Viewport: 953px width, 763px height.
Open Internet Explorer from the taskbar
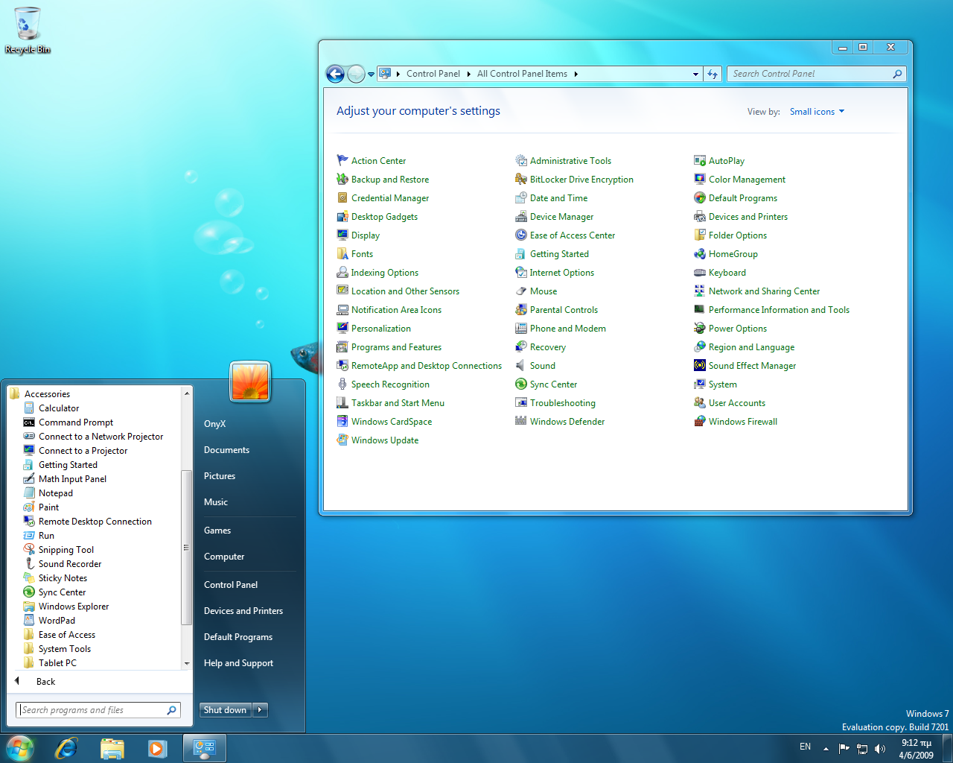tap(66, 748)
